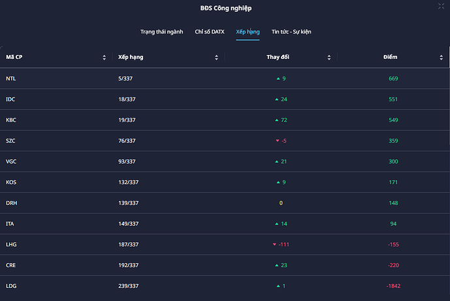Collapse the panel using the top-right icon
The image size is (450, 301).
tap(441, 6)
